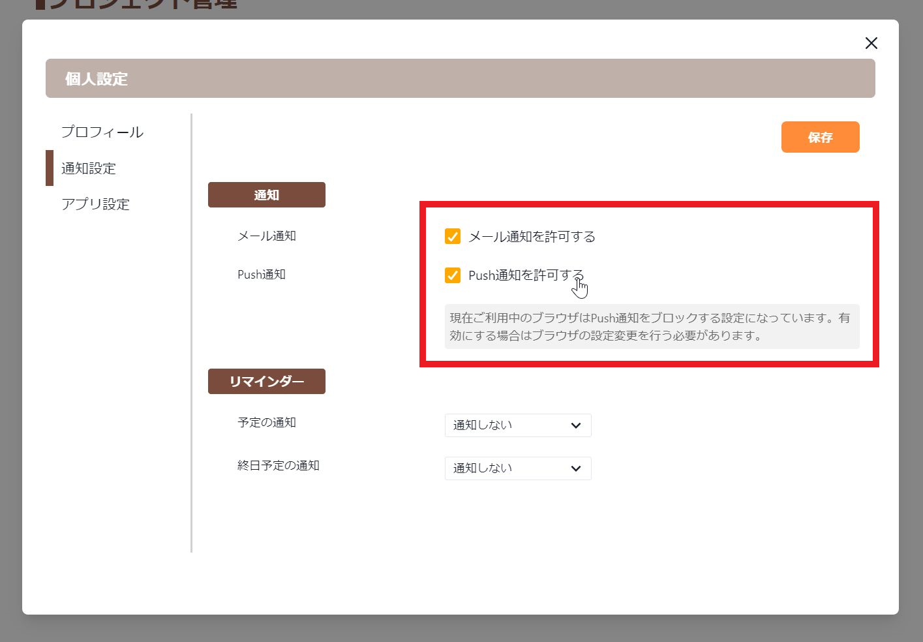
Task: Click the chevron on 終日予定の通知 selector
Action: tap(575, 468)
